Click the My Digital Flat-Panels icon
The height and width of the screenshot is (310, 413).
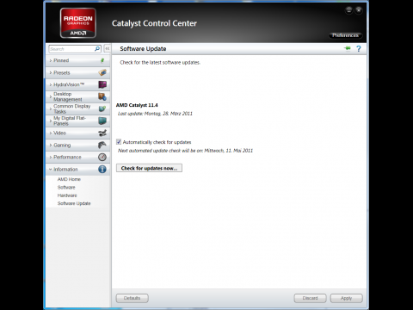(102, 121)
